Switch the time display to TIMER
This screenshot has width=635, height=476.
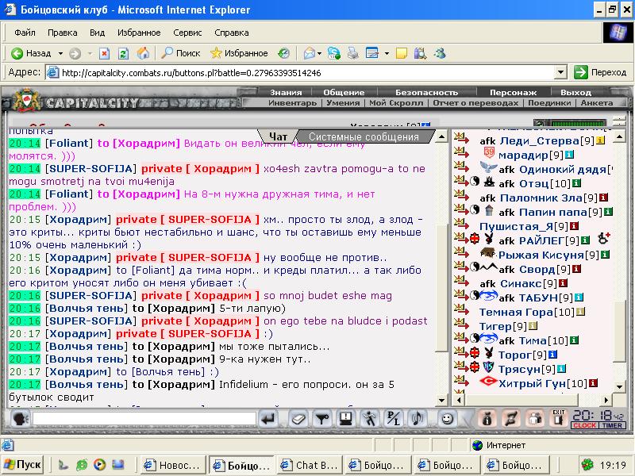tap(611, 425)
